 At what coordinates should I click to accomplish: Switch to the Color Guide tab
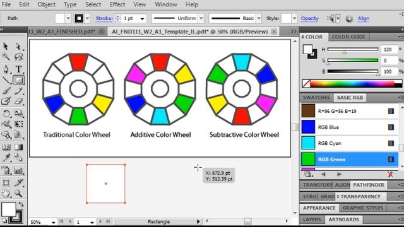(x=348, y=37)
